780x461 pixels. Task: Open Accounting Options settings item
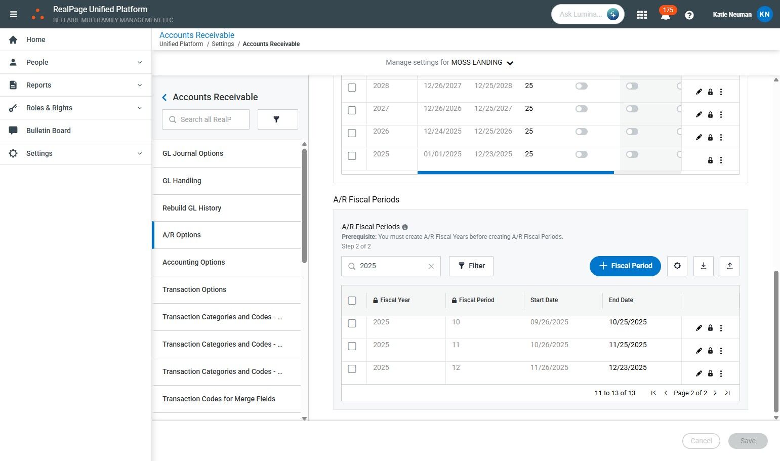coord(193,262)
